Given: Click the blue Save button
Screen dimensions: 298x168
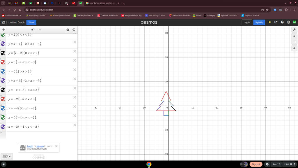Looking at the screenshot, I should pyautogui.click(x=31, y=22).
